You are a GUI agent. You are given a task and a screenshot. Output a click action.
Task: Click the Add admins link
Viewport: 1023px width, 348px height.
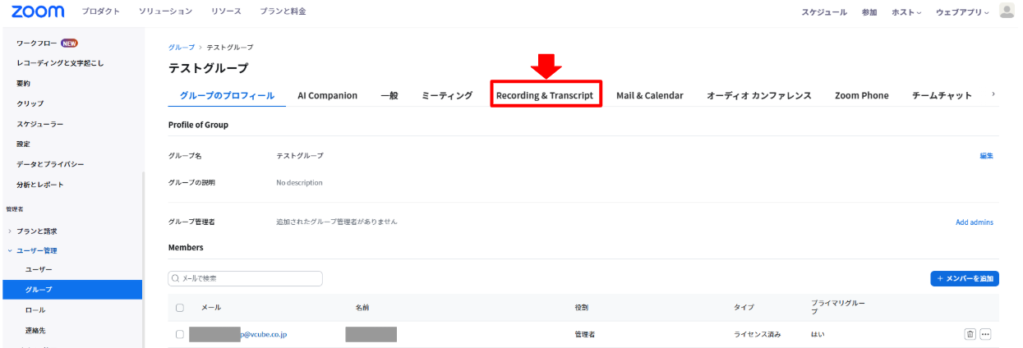pos(974,222)
